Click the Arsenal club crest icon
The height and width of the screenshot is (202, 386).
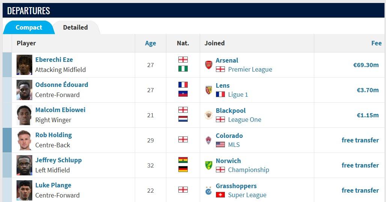(x=208, y=65)
